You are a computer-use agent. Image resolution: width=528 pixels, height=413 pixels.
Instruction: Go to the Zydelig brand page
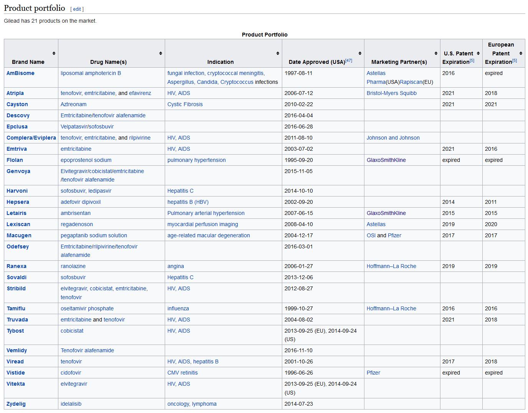click(x=16, y=404)
